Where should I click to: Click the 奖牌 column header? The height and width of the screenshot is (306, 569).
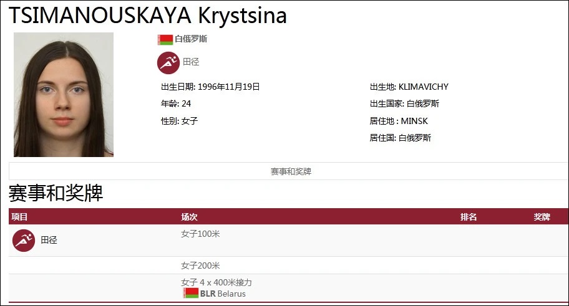[x=542, y=217]
